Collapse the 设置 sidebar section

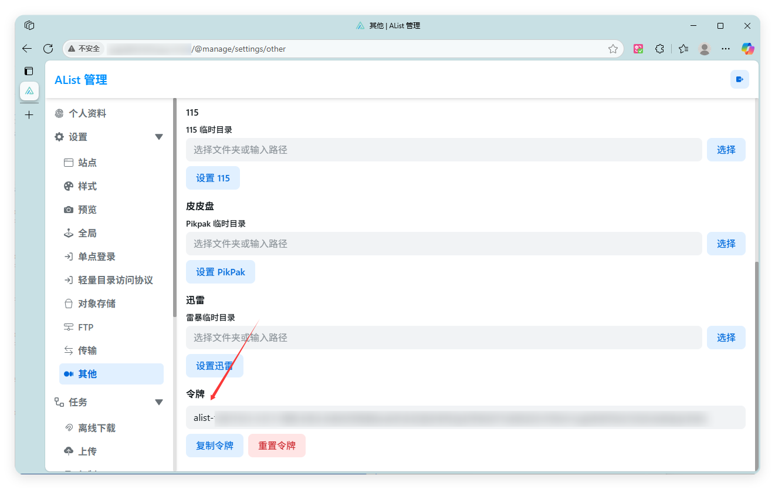pyautogui.click(x=158, y=137)
